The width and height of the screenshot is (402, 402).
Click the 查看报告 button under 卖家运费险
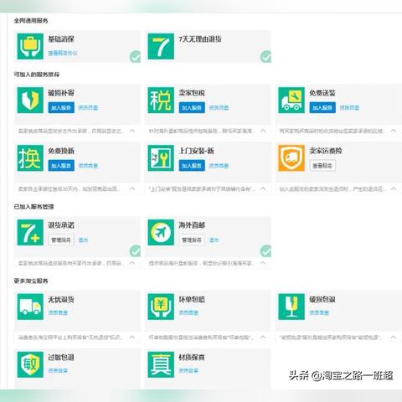coord(322,166)
